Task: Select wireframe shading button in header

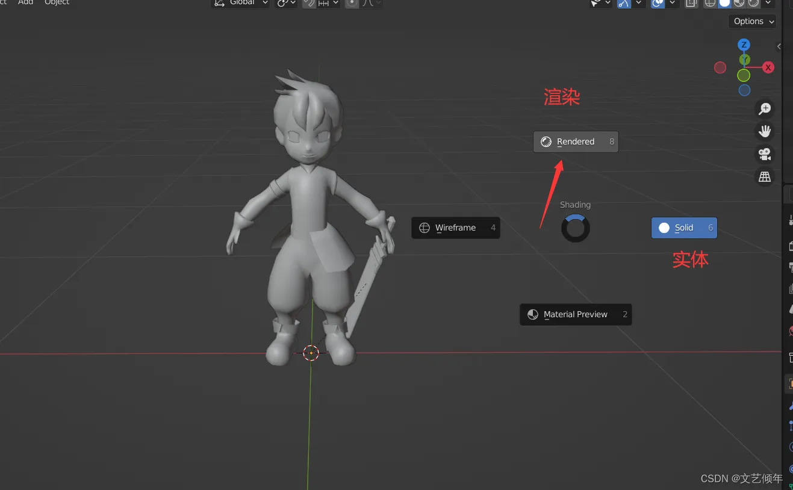Action: pos(711,3)
